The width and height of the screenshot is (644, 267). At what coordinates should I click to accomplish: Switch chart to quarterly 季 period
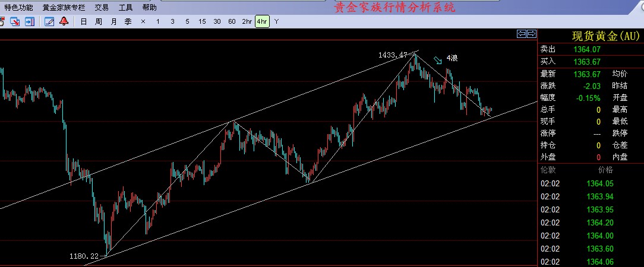click(x=128, y=22)
